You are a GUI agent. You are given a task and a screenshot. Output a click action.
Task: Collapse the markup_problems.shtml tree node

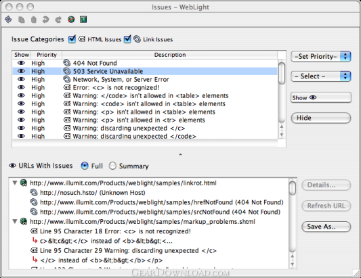click(15, 222)
